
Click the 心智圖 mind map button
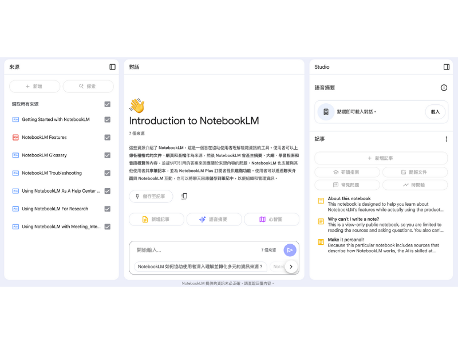[x=271, y=219]
